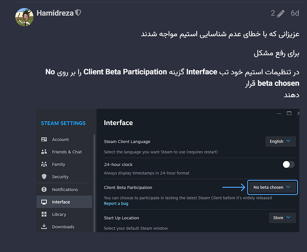Click the 24-hour clock label
307x252 pixels.
[x=118, y=165]
